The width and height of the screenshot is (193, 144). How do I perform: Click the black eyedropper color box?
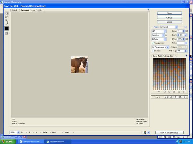(x=7, y=28)
